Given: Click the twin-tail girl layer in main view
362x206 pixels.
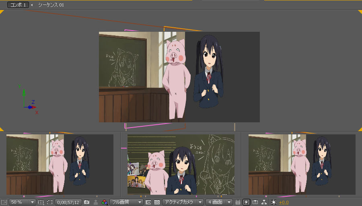Looking at the screenshot, I should coord(209,72).
